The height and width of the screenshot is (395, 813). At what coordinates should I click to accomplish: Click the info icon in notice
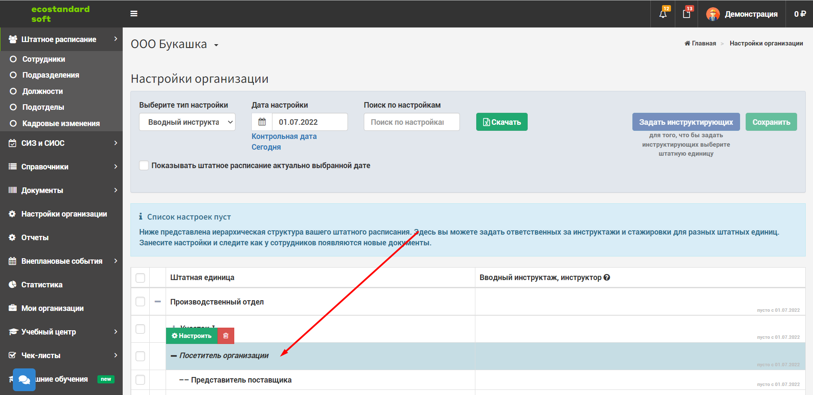(141, 217)
